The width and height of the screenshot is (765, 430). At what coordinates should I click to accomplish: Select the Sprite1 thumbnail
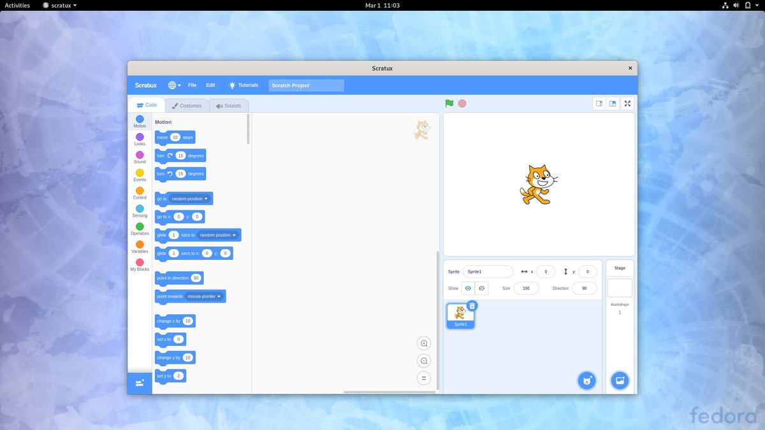460,315
